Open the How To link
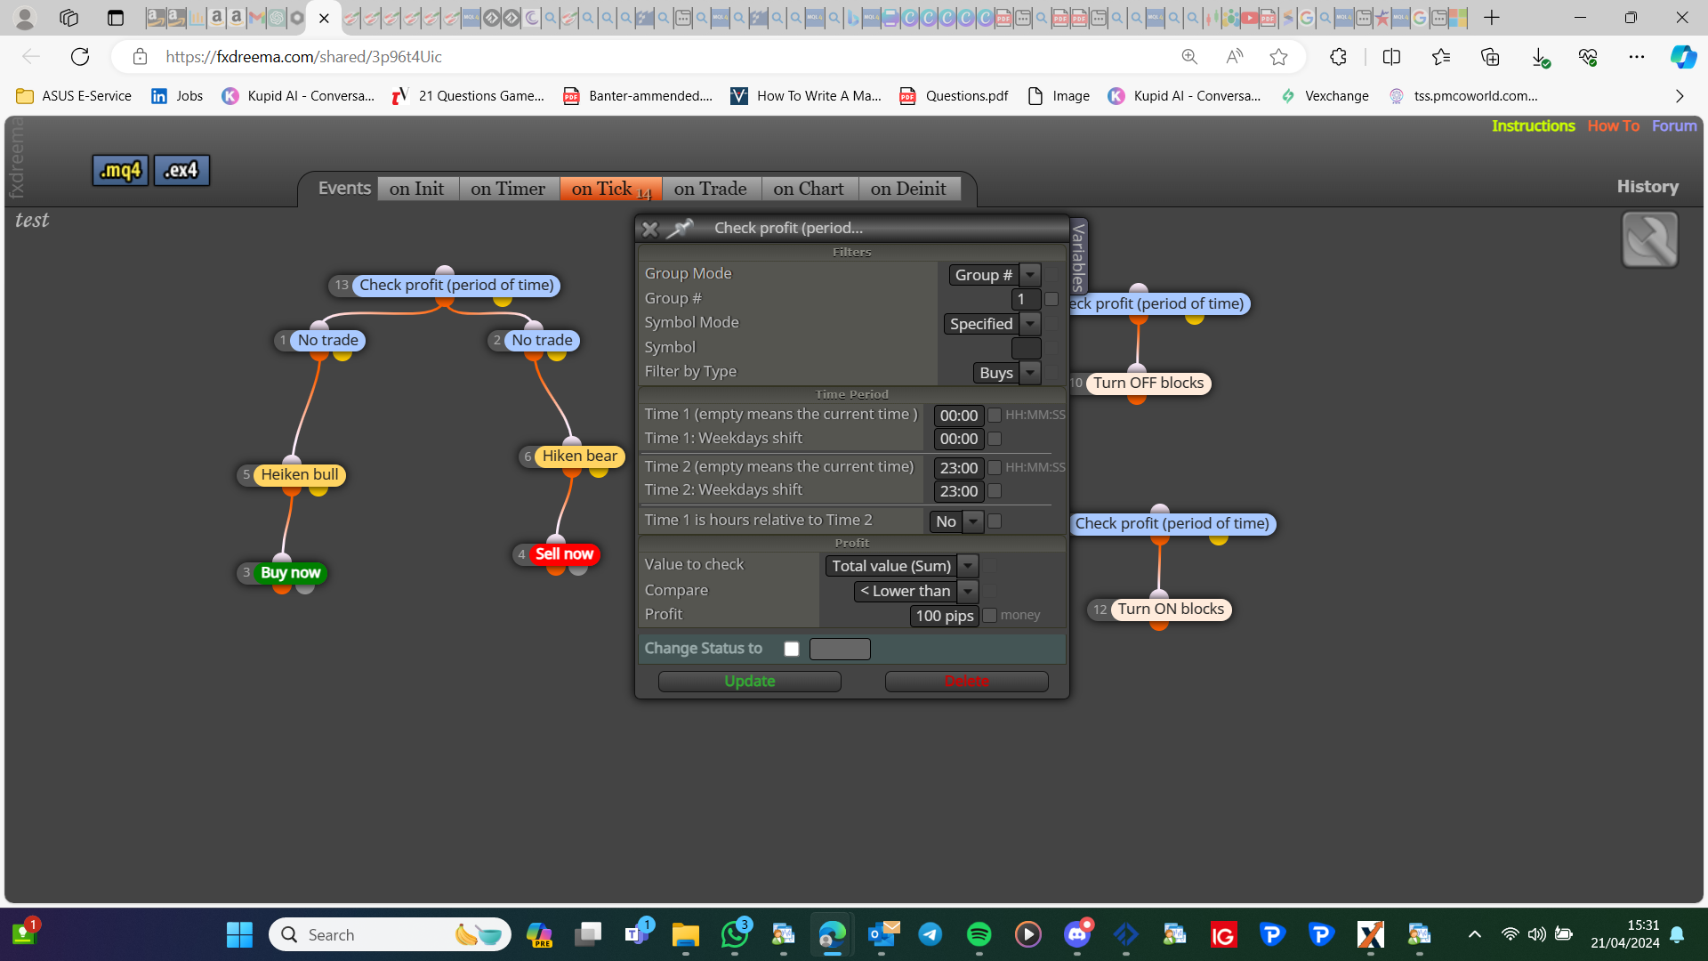 pos(1614,126)
